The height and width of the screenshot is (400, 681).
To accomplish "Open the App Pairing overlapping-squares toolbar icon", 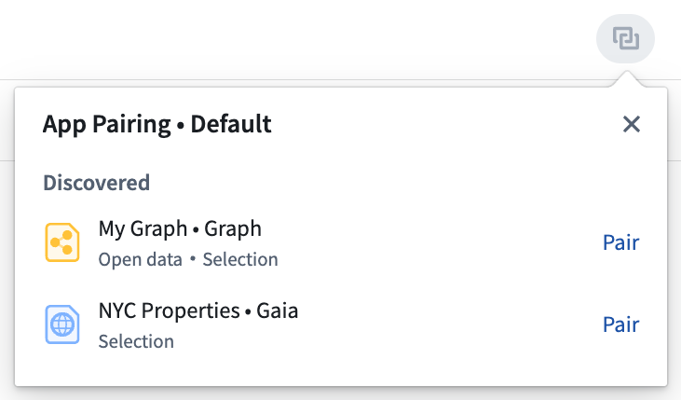I will pyautogui.click(x=625, y=38).
